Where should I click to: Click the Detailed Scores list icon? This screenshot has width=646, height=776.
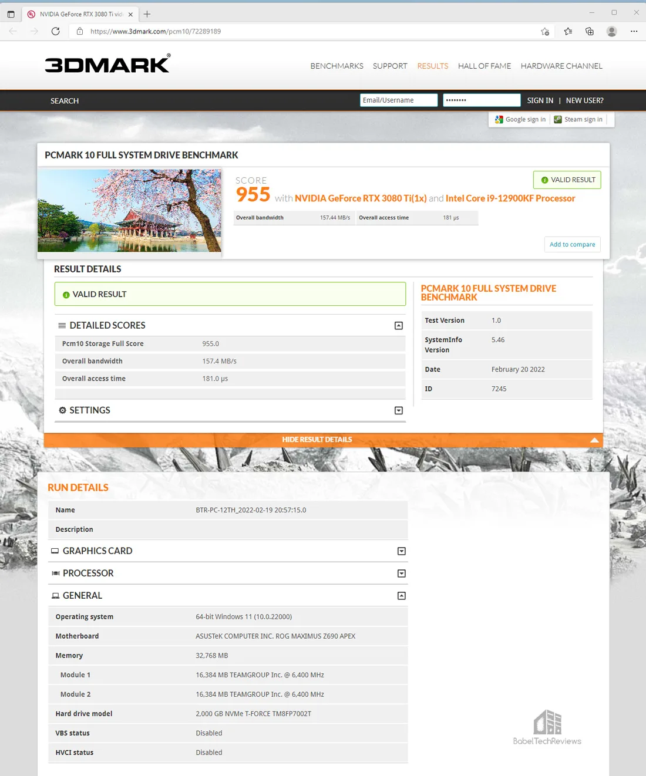[x=62, y=325]
